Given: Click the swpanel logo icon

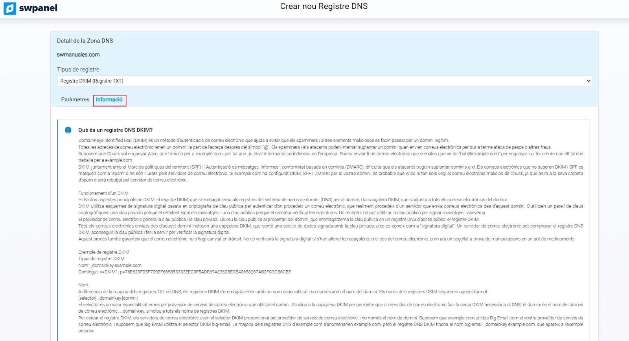Looking at the screenshot, I should (x=10, y=8).
